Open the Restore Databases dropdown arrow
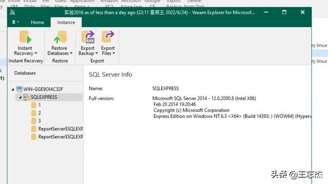 tap(71, 53)
